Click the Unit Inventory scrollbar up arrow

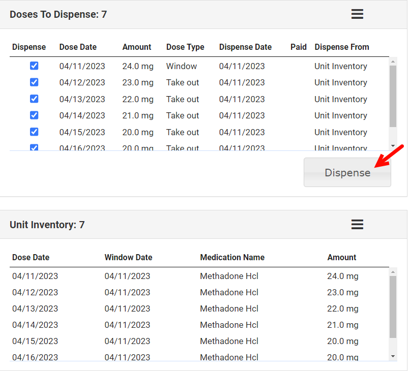(x=393, y=272)
